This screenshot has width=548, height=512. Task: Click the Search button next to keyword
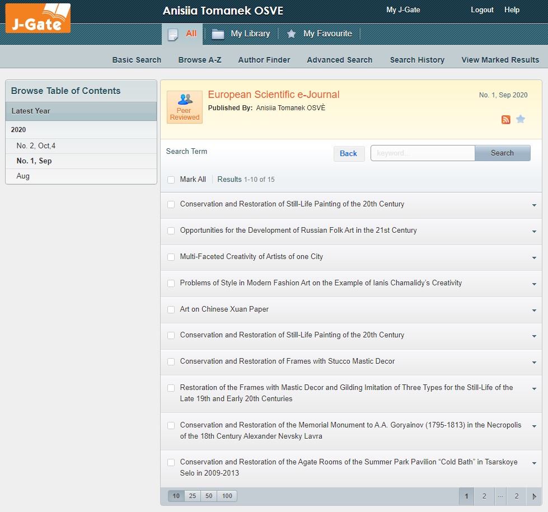click(x=502, y=153)
